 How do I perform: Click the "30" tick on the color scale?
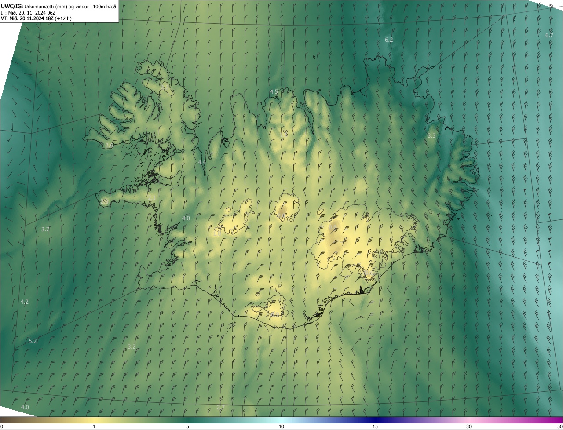pos(469,426)
